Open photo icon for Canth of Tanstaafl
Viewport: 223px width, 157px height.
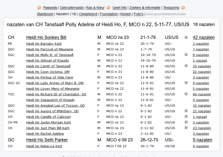pos(186,66)
